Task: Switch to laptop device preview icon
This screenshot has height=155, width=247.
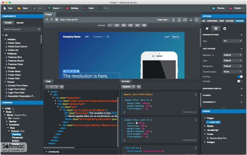Action: coord(190,20)
